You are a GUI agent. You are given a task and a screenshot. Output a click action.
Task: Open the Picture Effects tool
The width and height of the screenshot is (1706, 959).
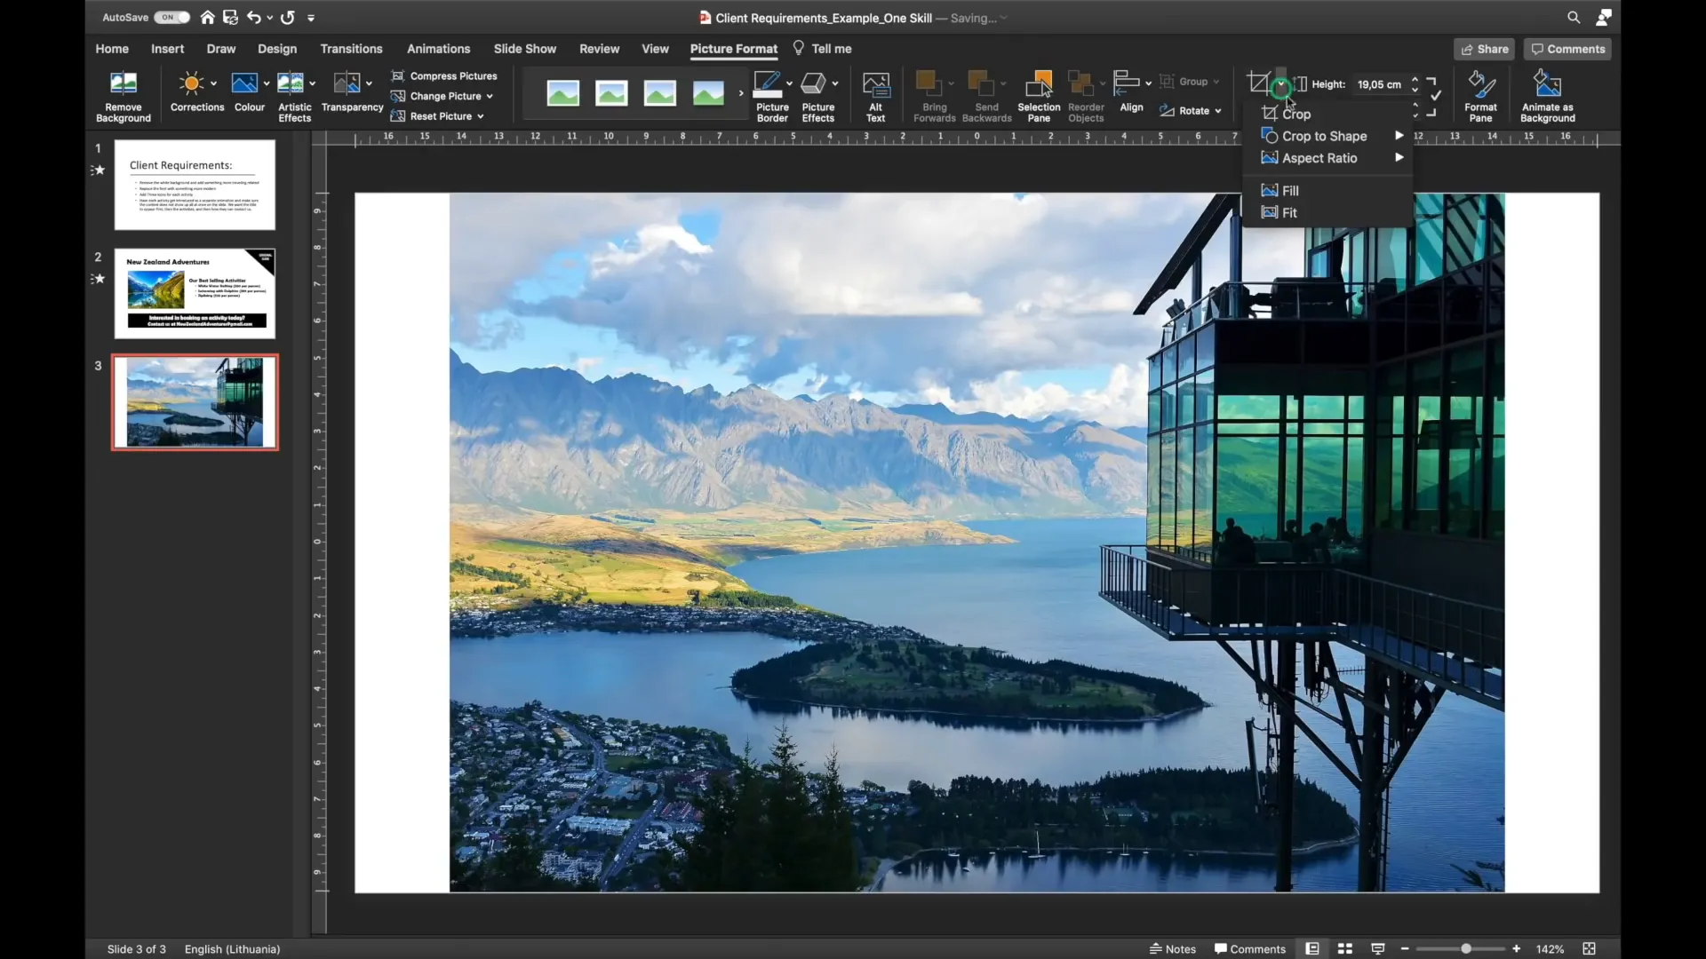coord(817,95)
